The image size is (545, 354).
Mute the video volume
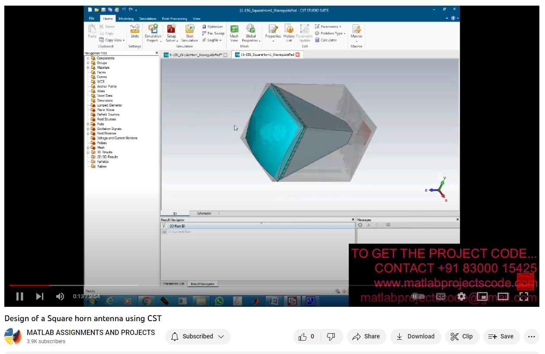[x=60, y=296]
